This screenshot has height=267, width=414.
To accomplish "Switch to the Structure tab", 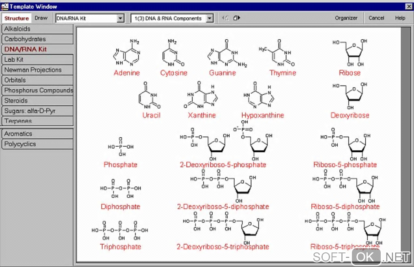I will 16,18.
